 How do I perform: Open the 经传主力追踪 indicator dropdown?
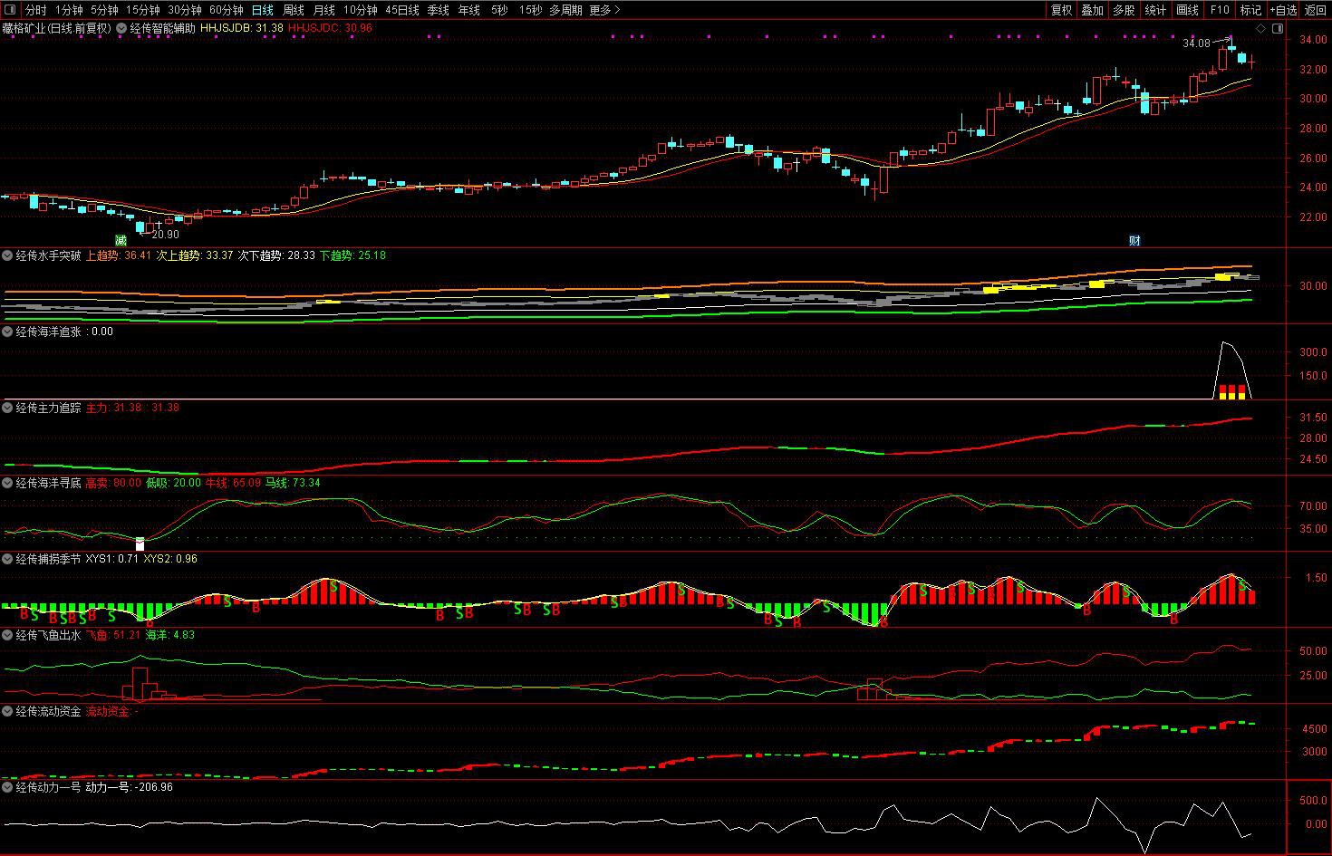pyautogui.click(x=8, y=408)
